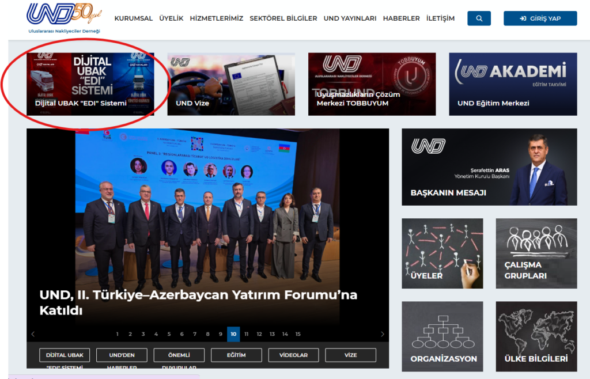Jump to slide 15 in the slider

click(x=298, y=334)
